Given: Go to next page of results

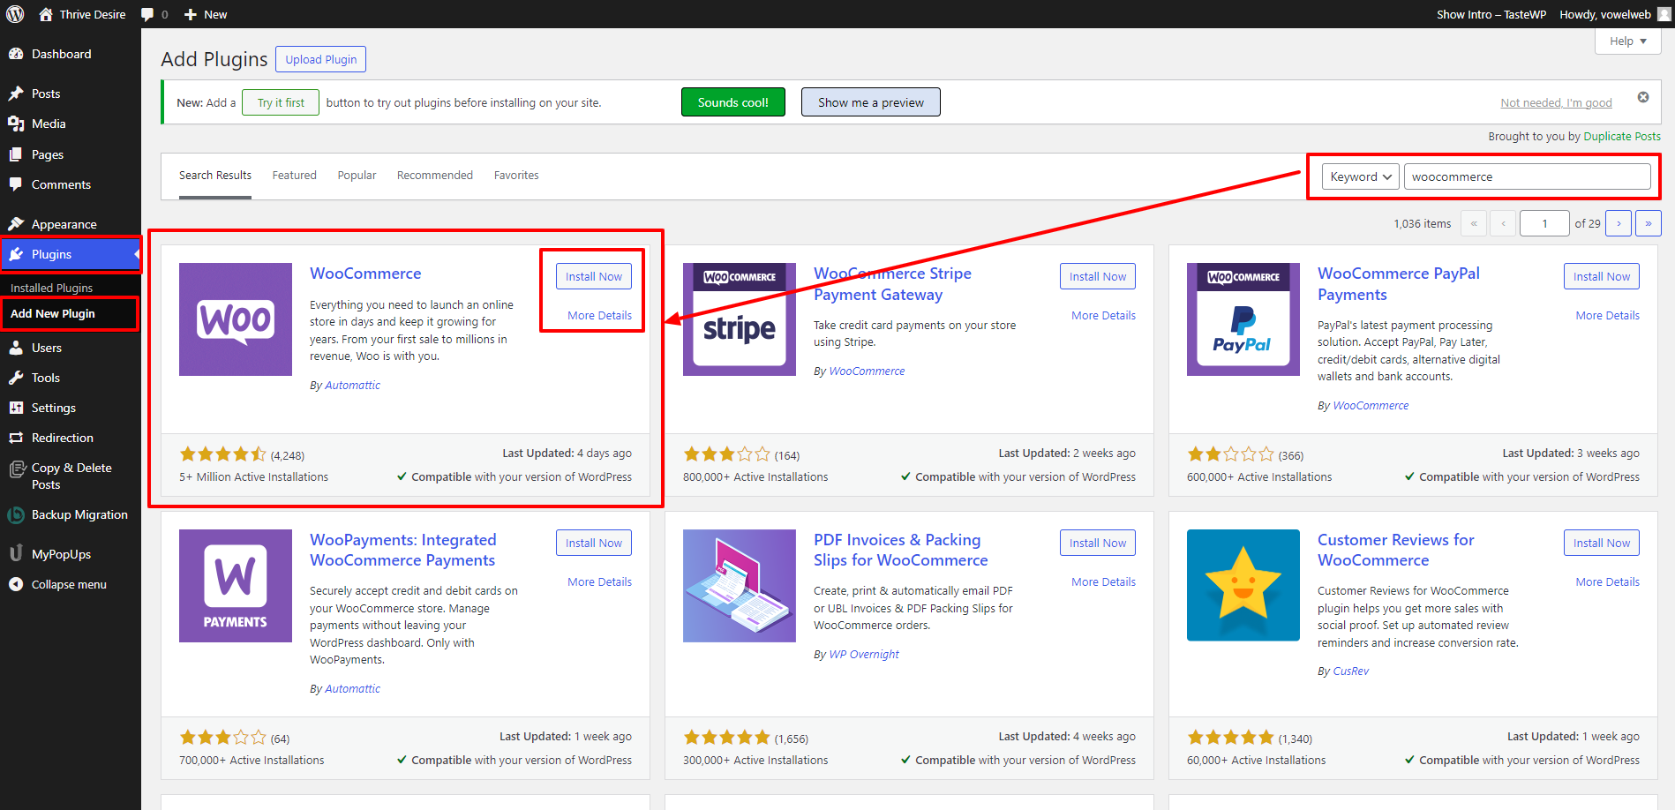Looking at the screenshot, I should pyautogui.click(x=1619, y=223).
